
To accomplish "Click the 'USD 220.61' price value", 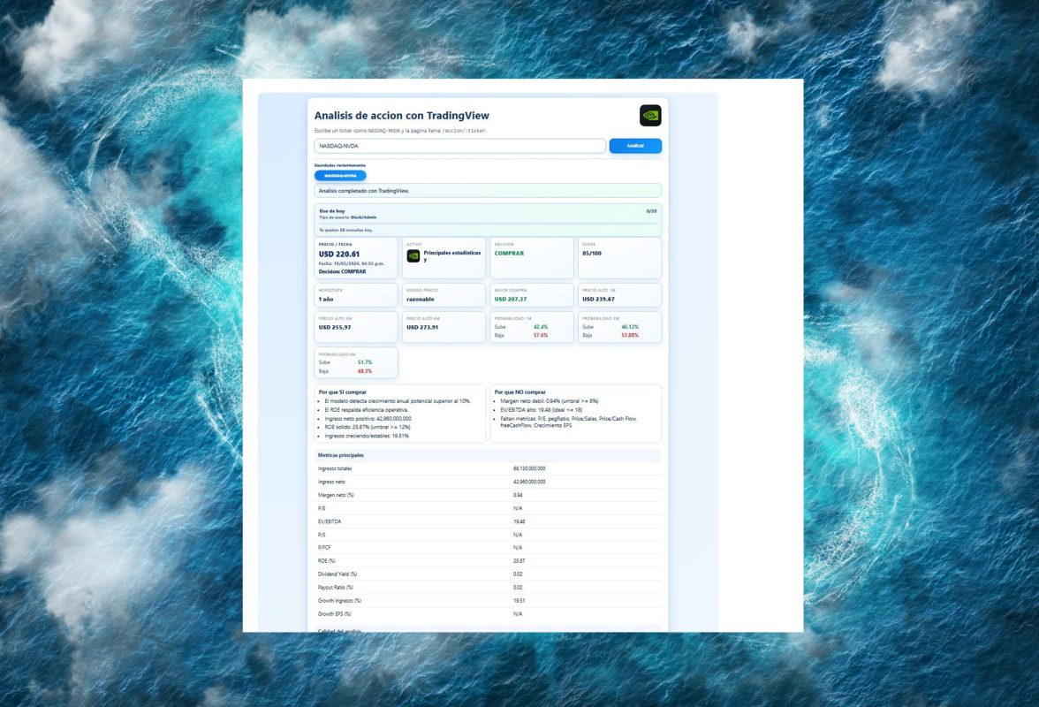I will click(339, 254).
